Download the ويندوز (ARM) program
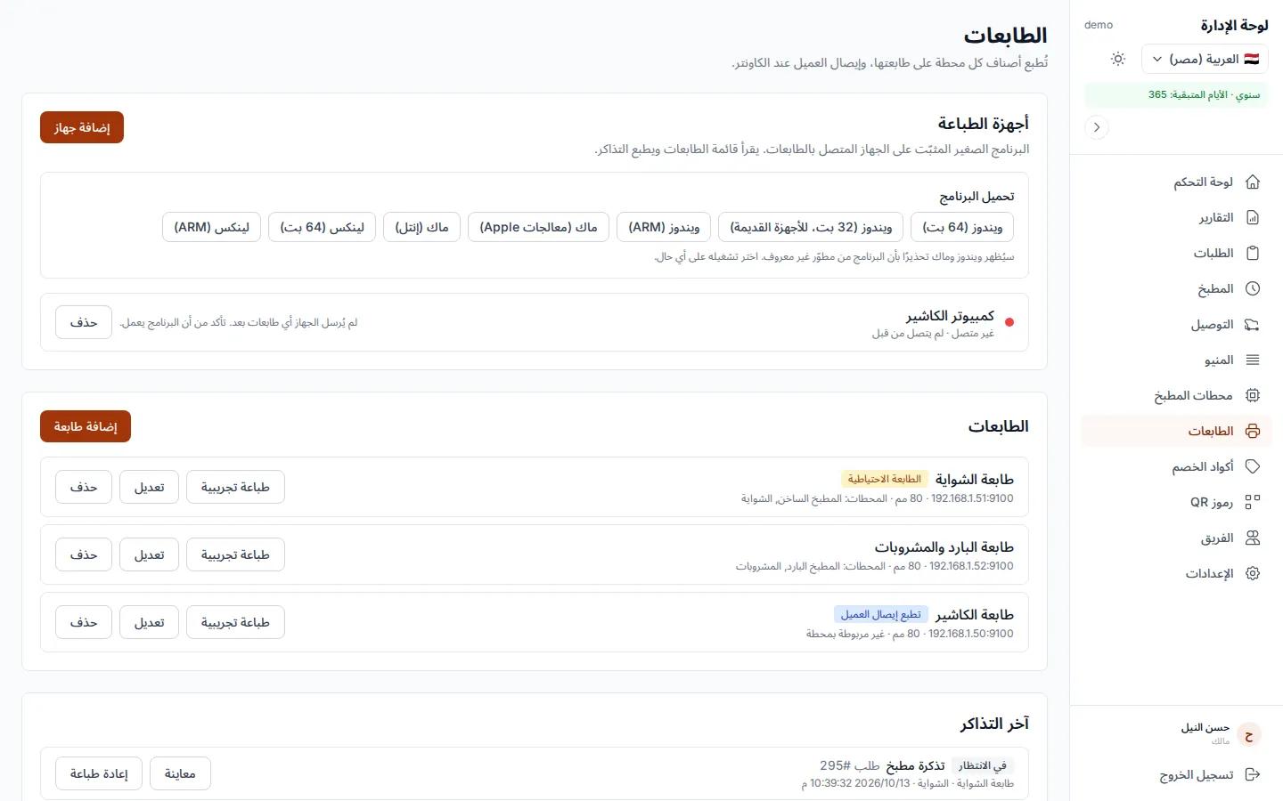The height and width of the screenshot is (801, 1283). [664, 227]
